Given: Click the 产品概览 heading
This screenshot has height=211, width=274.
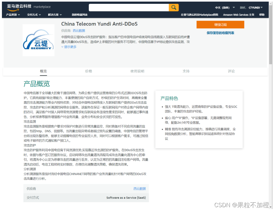Looking at the screenshot, I should (x=37, y=84).
